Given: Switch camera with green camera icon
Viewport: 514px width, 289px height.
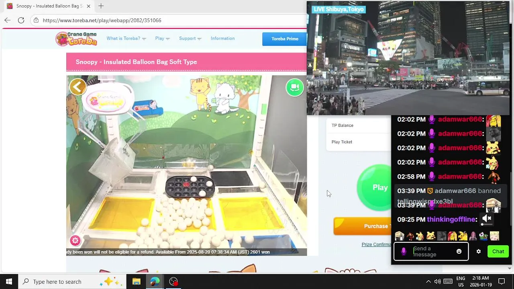Looking at the screenshot, I should (295, 87).
